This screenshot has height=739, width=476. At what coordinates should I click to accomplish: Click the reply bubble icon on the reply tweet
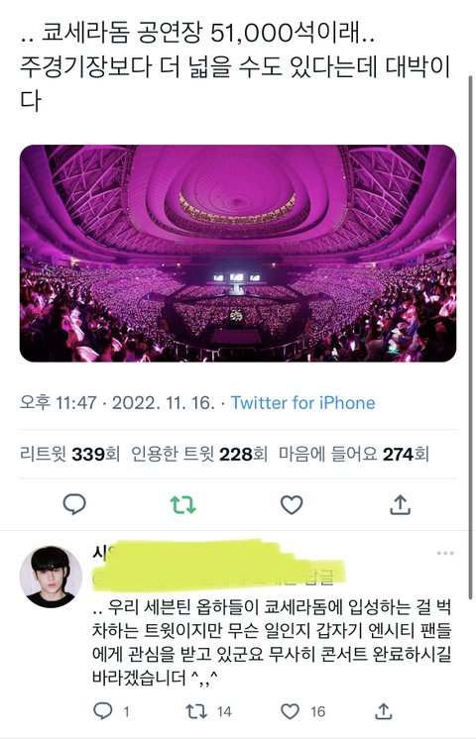coord(103,710)
